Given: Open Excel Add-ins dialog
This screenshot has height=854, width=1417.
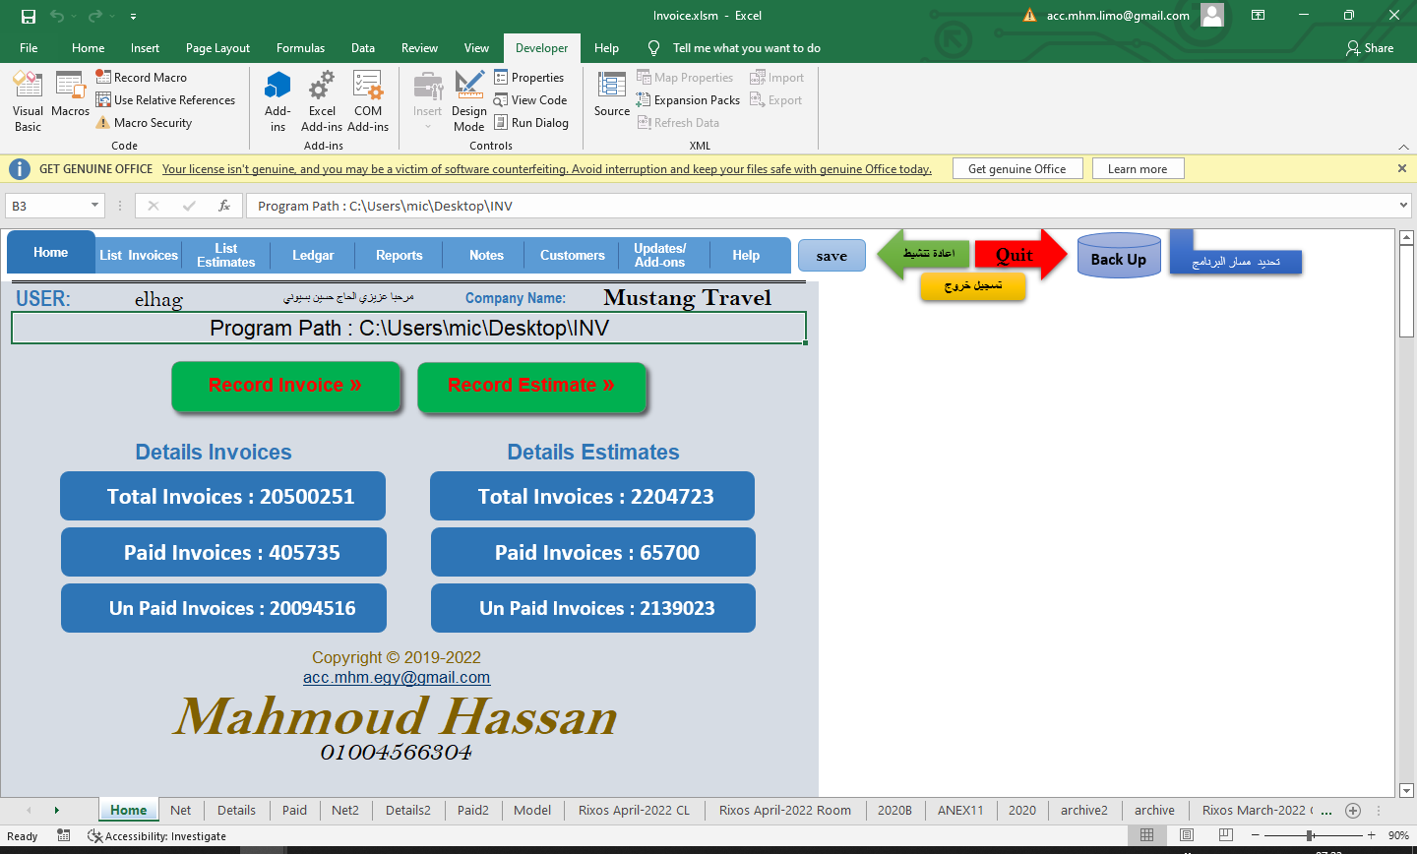Looking at the screenshot, I should 322,100.
